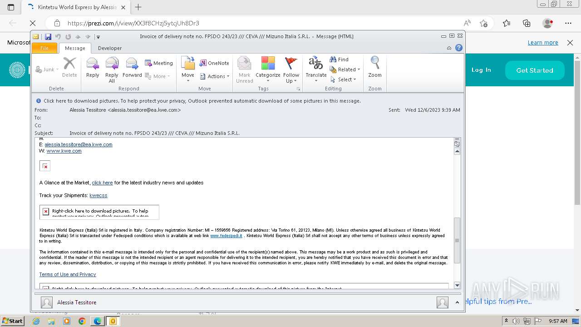The image size is (581, 327).
Task: Switch to the Developer tab
Action: pyautogui.click(x=110, y=48)
